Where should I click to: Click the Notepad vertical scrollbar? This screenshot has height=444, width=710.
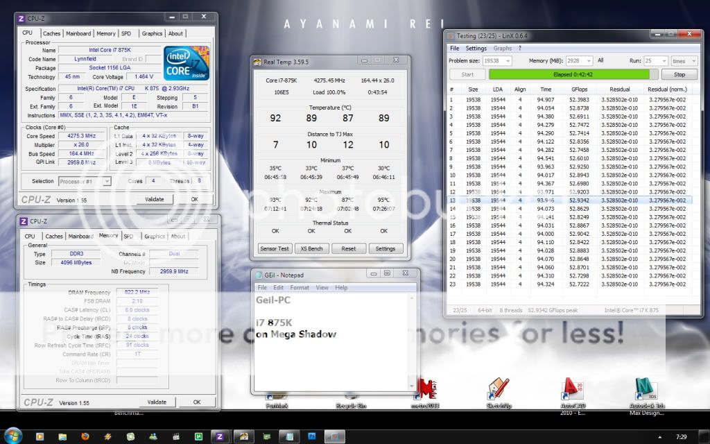(412, 341)
